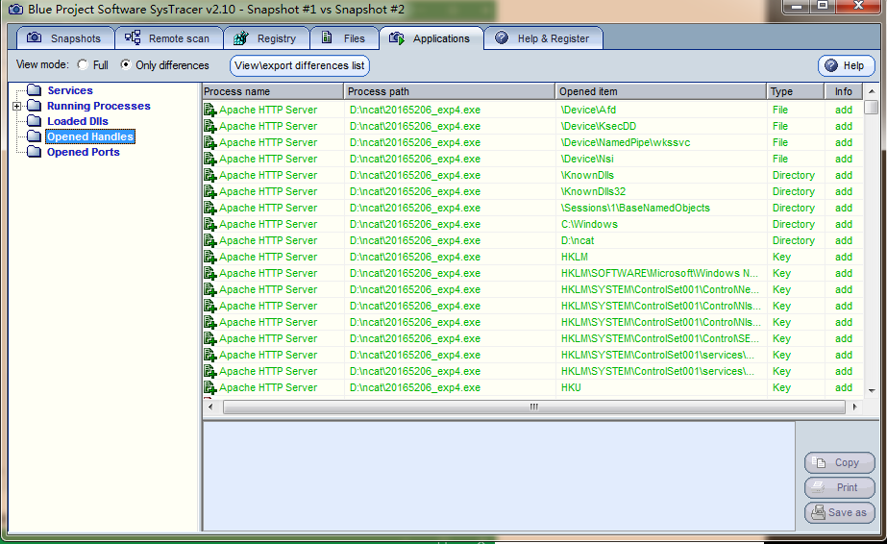Open the Registry tab
This screenshot has height=544, width=887.
(x=266, y=38)
